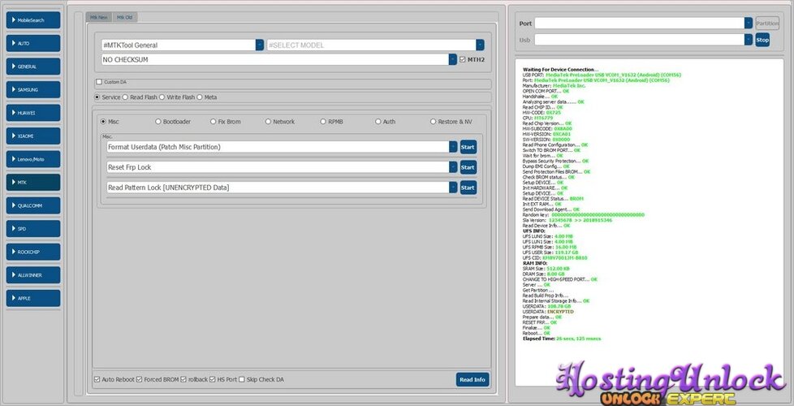The image size is (794, 406).
Task: Open the SPD sidebar section
Action: coord(33,229)
